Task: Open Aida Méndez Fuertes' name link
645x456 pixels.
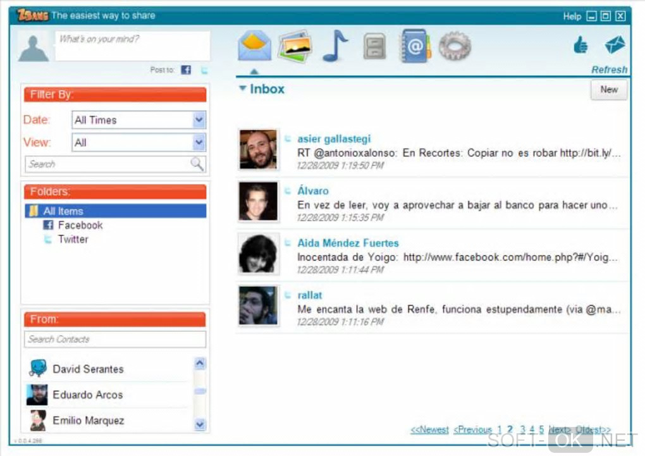Action: [x=348, y=243]
